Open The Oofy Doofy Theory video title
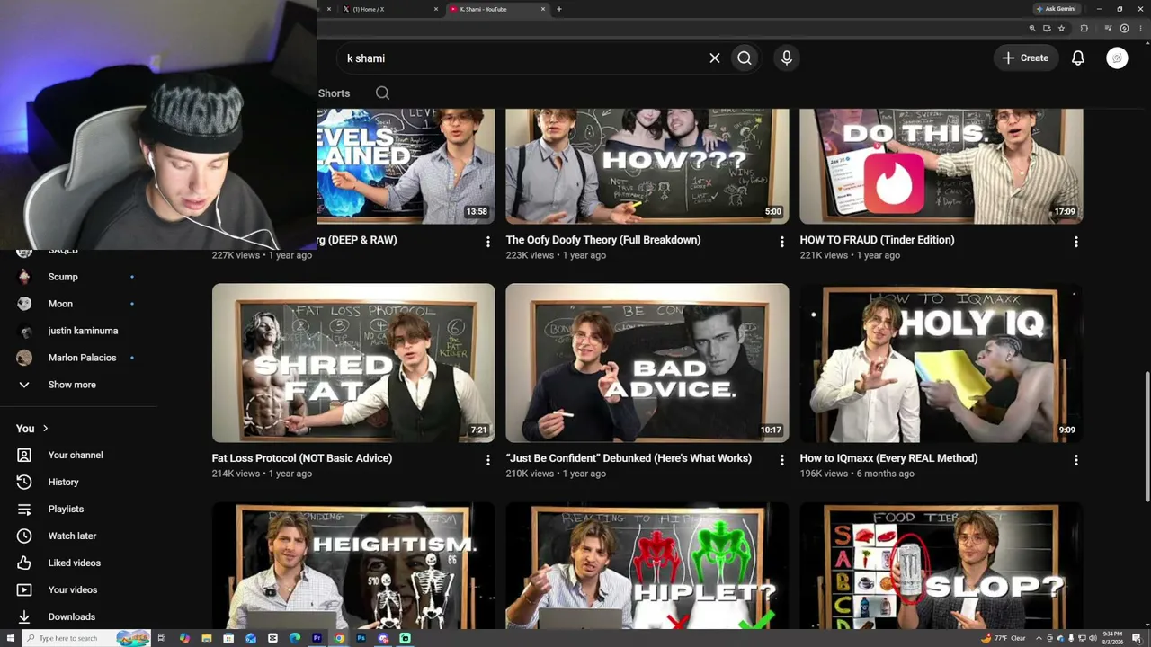The height and width of the screenshot is (647, 1151). (x=602, y=240)
